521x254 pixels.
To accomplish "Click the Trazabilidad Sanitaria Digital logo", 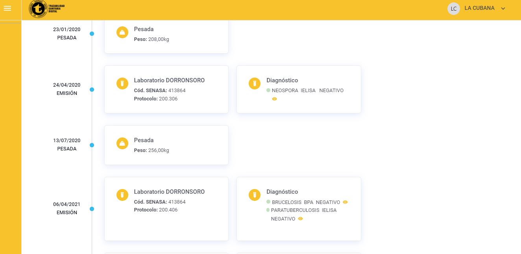I will click(x=38, y=9).
